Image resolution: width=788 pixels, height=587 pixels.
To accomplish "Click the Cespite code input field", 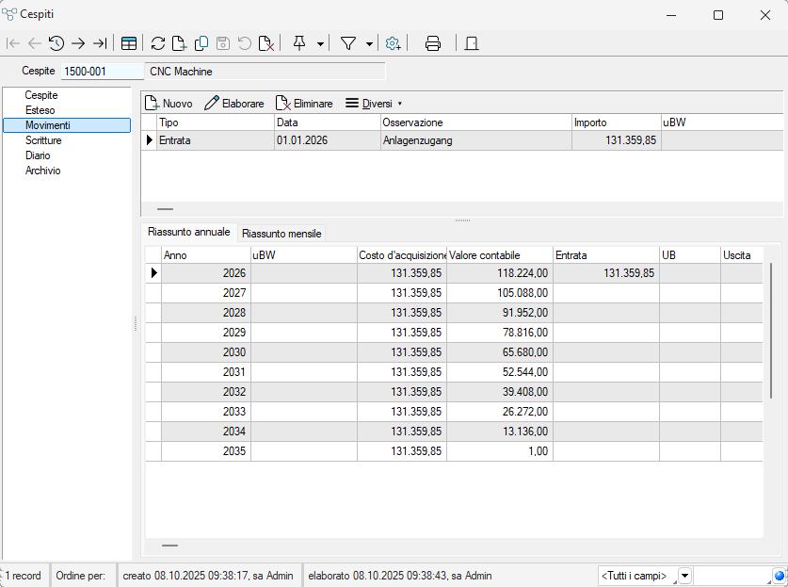I will tap(101, 72).
